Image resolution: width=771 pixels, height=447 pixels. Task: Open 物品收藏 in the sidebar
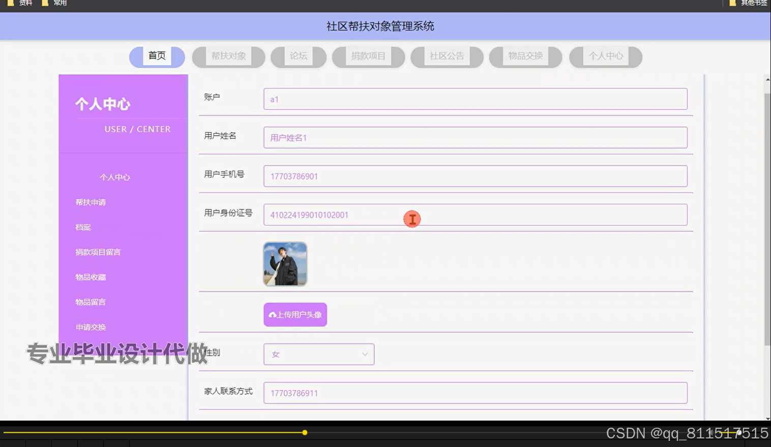tap(91, 277)
